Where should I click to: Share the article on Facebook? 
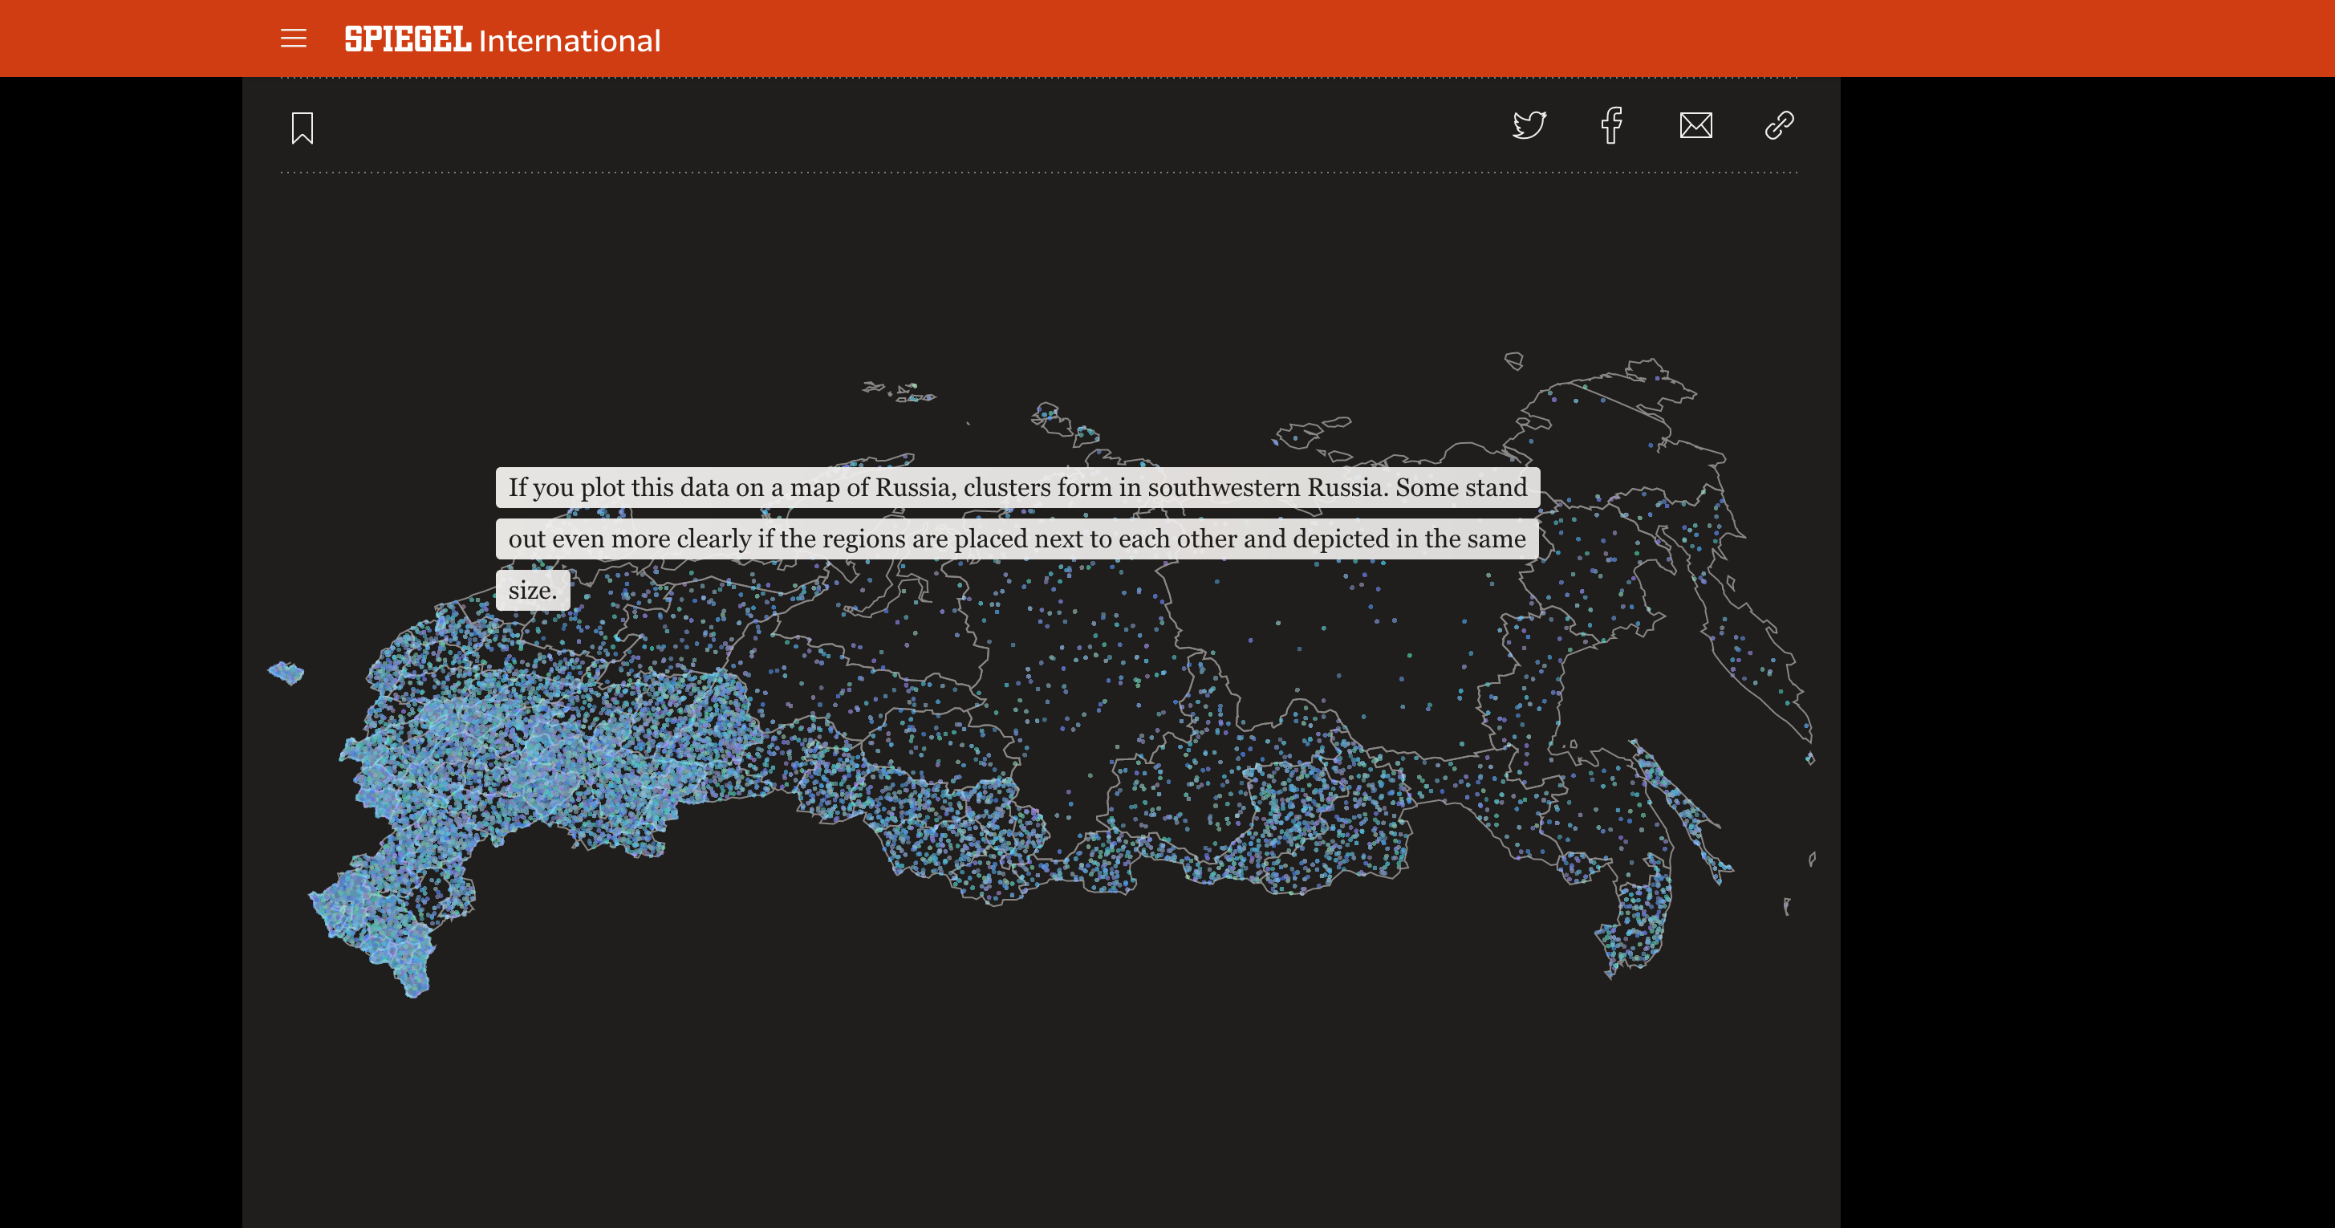tap(1610, 125)
